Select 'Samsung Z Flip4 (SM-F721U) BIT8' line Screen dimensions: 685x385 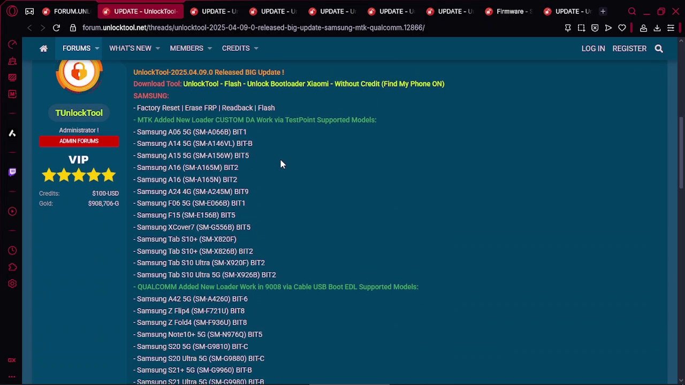189,311
